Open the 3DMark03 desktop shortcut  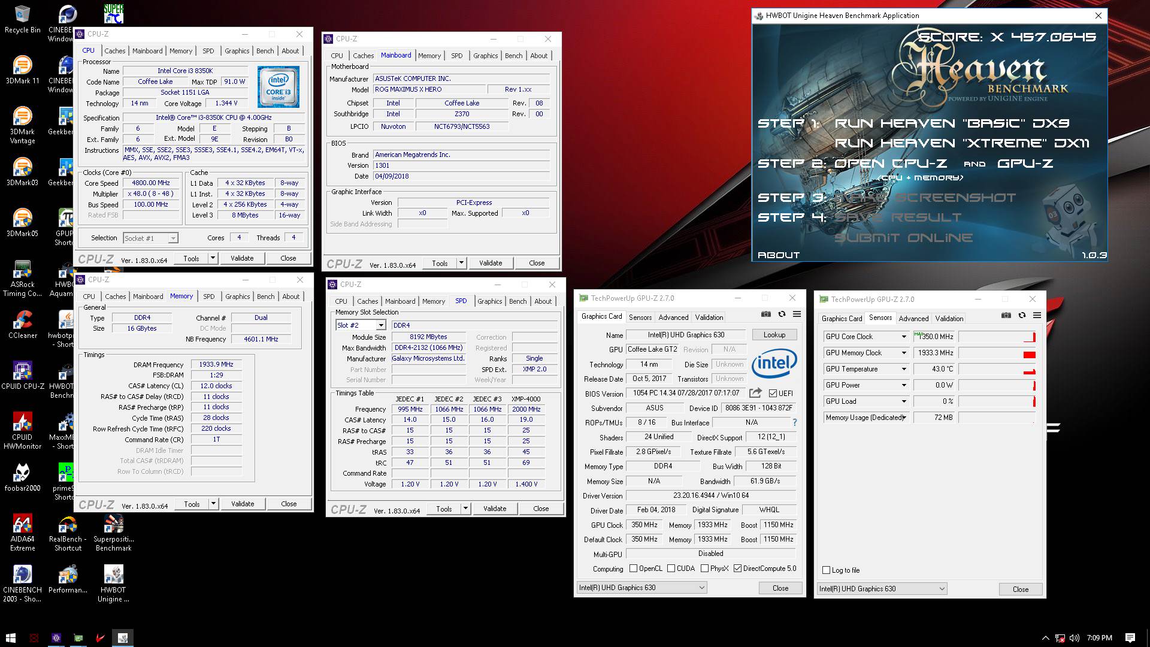[23, 173]
